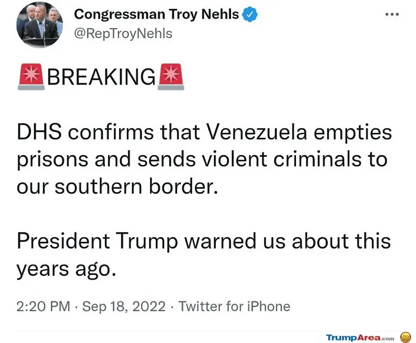Click the blue verified badge
The height and width of the screenshot is (343, 416).
tap(250, 15)
